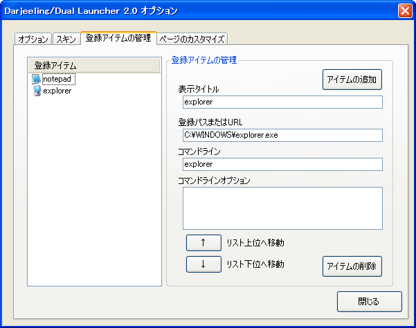The image size is (416, 328).
Task: Click the リスト上位へ移動 label
Action: pos(255,243)
